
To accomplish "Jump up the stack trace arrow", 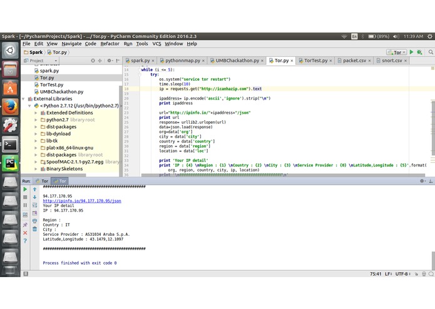I will (34, 190).
